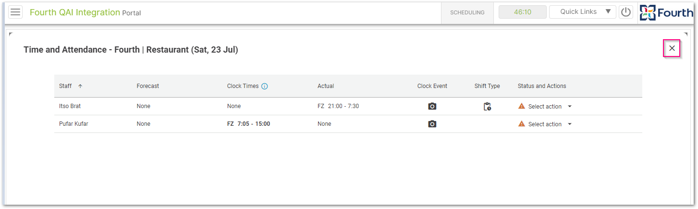This screenshot has width=698, height=209.
Task: Sort by Staff column ascending arrow
Action: [80, 87]
